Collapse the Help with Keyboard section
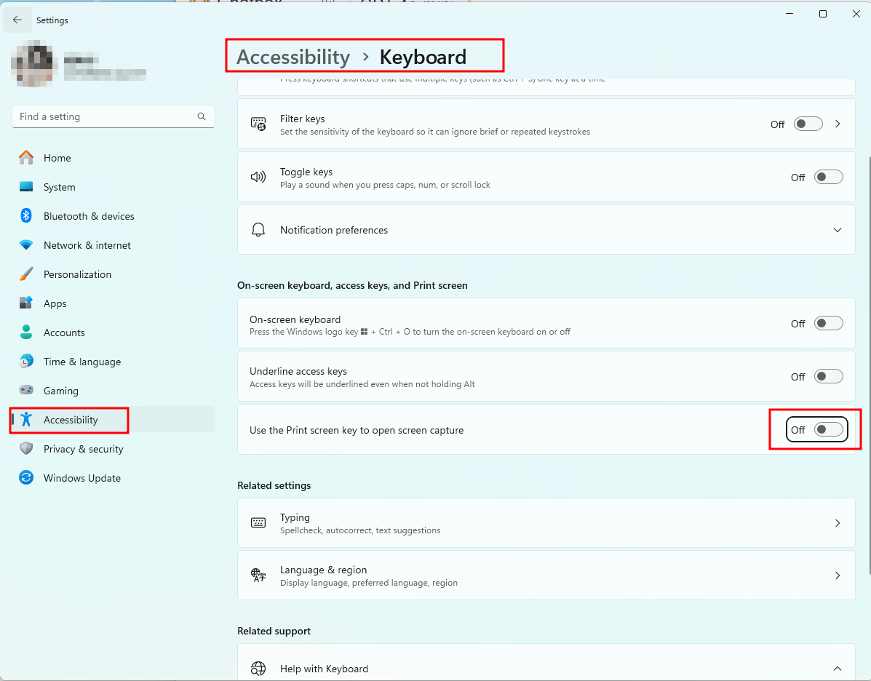 pos(838,669)
